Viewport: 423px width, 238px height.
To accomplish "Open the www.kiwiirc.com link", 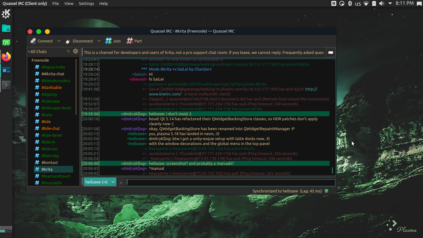I will coord(165,94).
